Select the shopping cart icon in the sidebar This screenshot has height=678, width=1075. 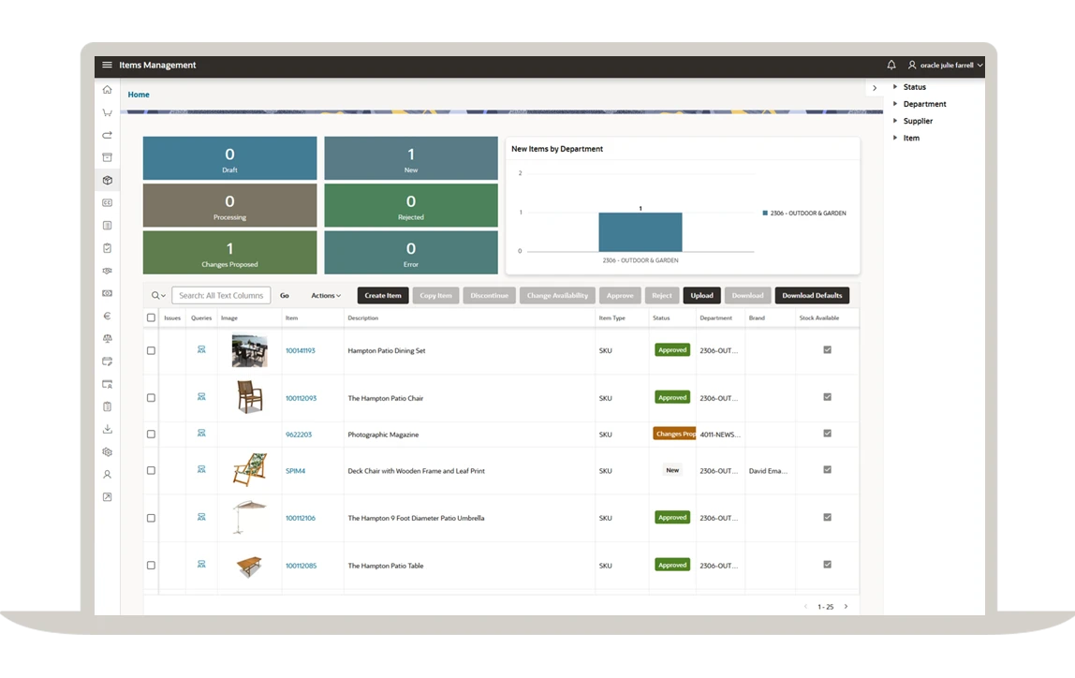point(107,111)
